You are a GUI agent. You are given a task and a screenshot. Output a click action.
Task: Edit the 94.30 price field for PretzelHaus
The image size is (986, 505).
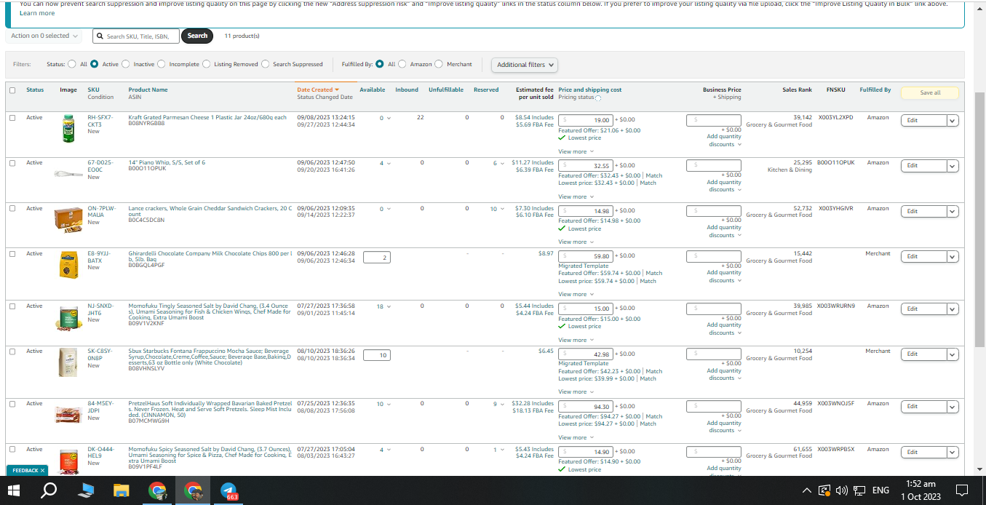tap(586, 407)
